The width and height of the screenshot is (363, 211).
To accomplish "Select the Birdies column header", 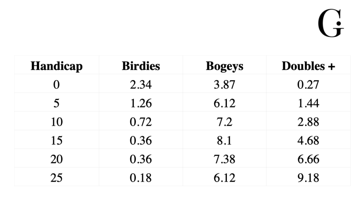I will point(141,66).
